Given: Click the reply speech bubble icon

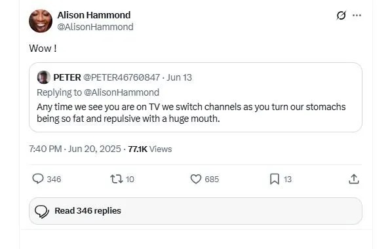Looking at the screenshot, I should [x=38, y=179].
